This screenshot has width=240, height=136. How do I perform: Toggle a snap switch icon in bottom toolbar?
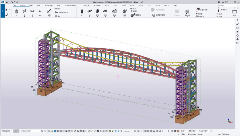pyautogui.click(x=146, y=131)
